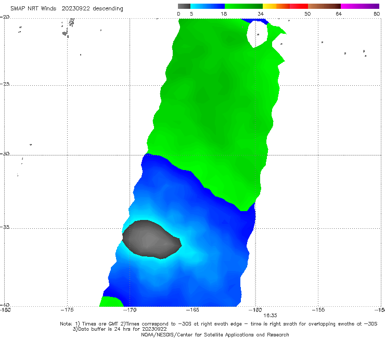
Task: Click the longitude label '-165'
Action: (x=192, y=310)
